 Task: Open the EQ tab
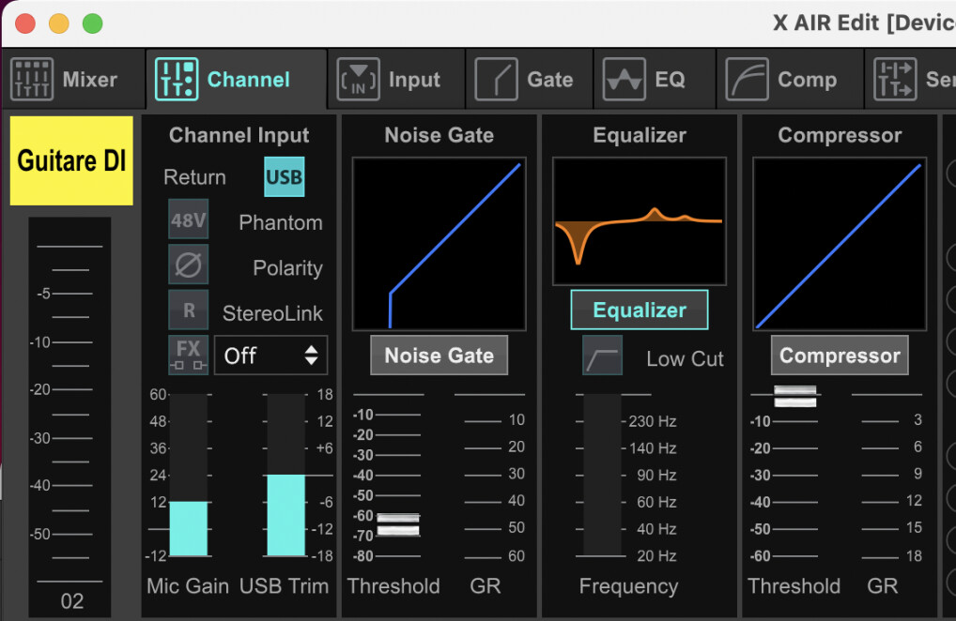pos(655,79)
